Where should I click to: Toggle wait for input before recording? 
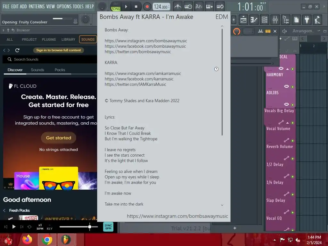click(x=188, y=7)
